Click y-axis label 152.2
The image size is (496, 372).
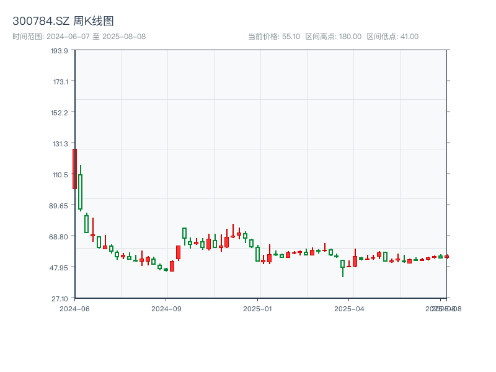(59, 113)
